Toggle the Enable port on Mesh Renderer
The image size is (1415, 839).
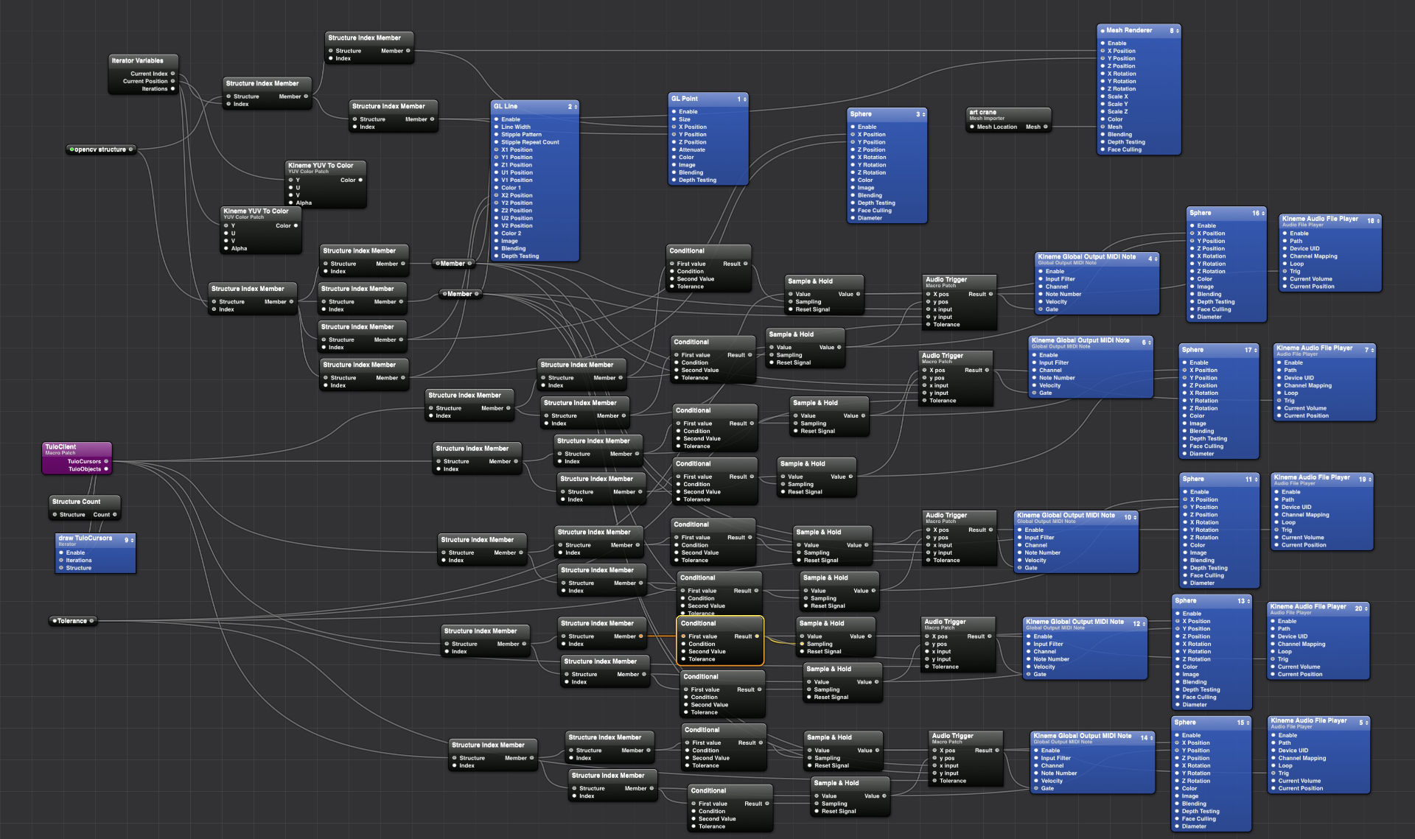coord(1103,43)
